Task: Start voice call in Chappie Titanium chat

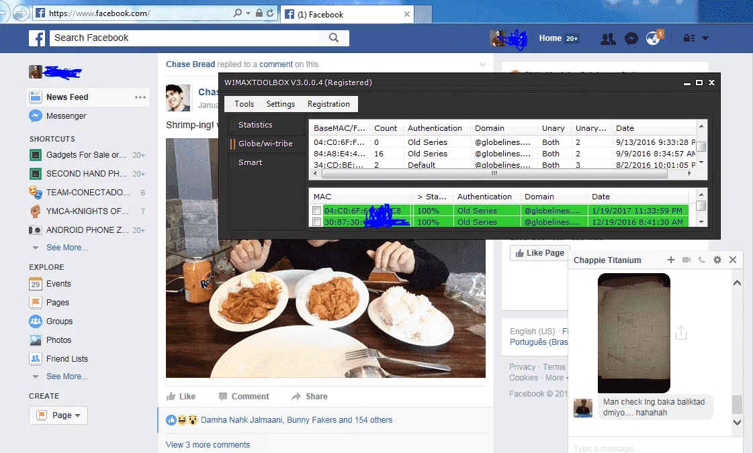Action: (x=702, y=260)
